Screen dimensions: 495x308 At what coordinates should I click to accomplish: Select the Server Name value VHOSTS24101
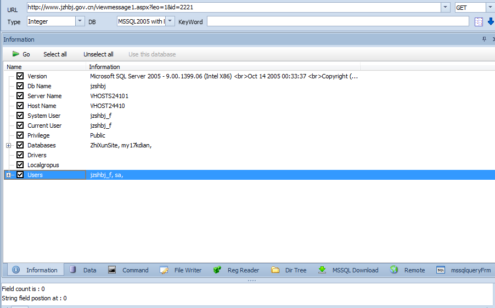tap(109, 96)
